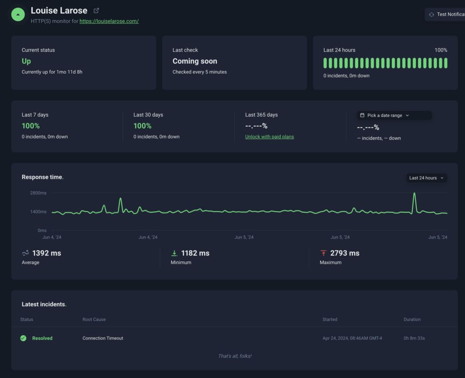Click the Test Notification bell icon

(431, 15)
